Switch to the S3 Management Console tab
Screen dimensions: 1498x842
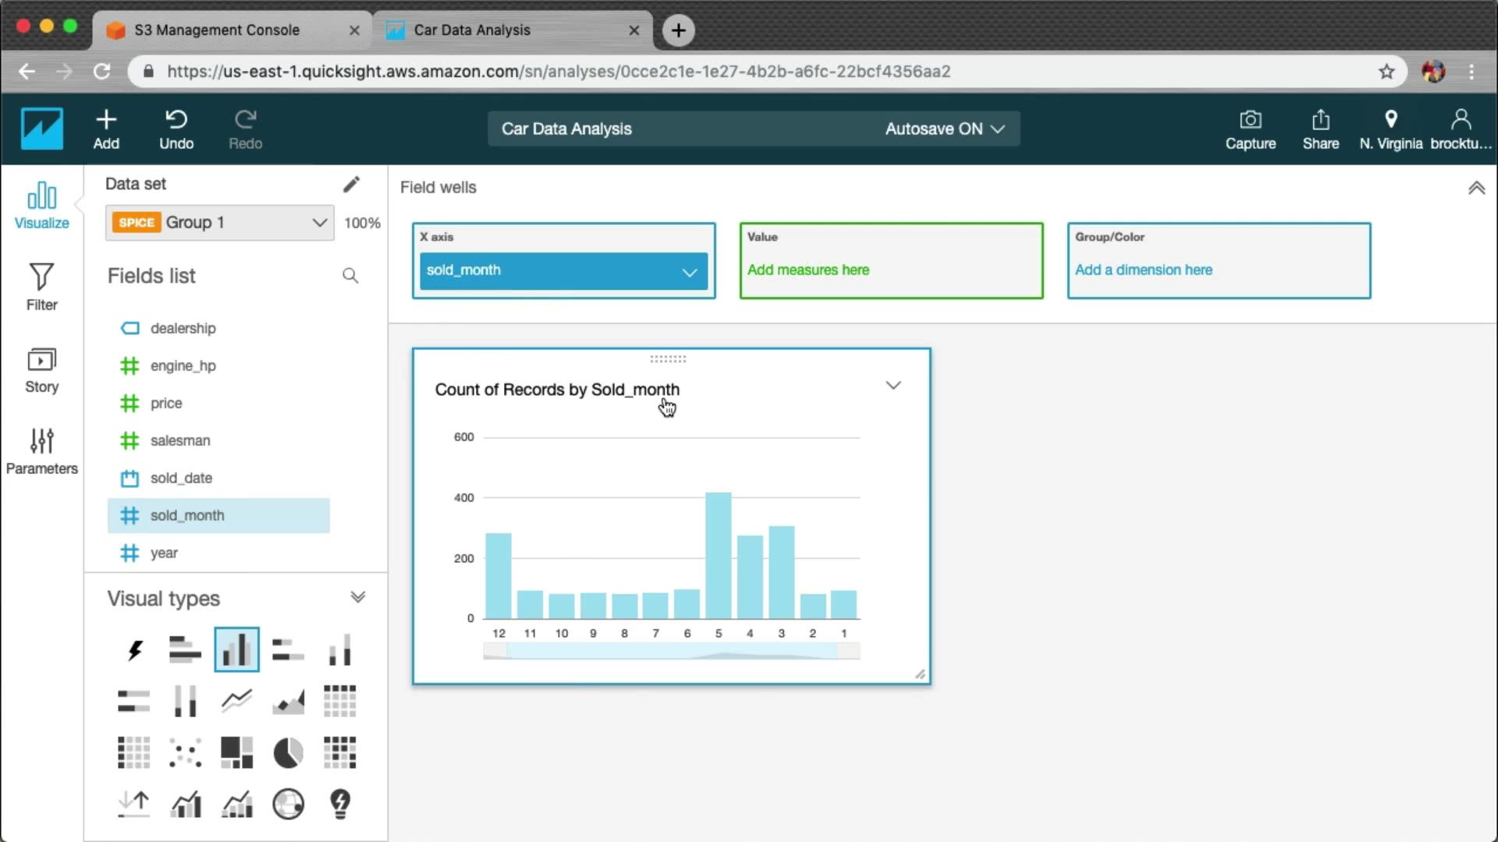pos(217,30)
